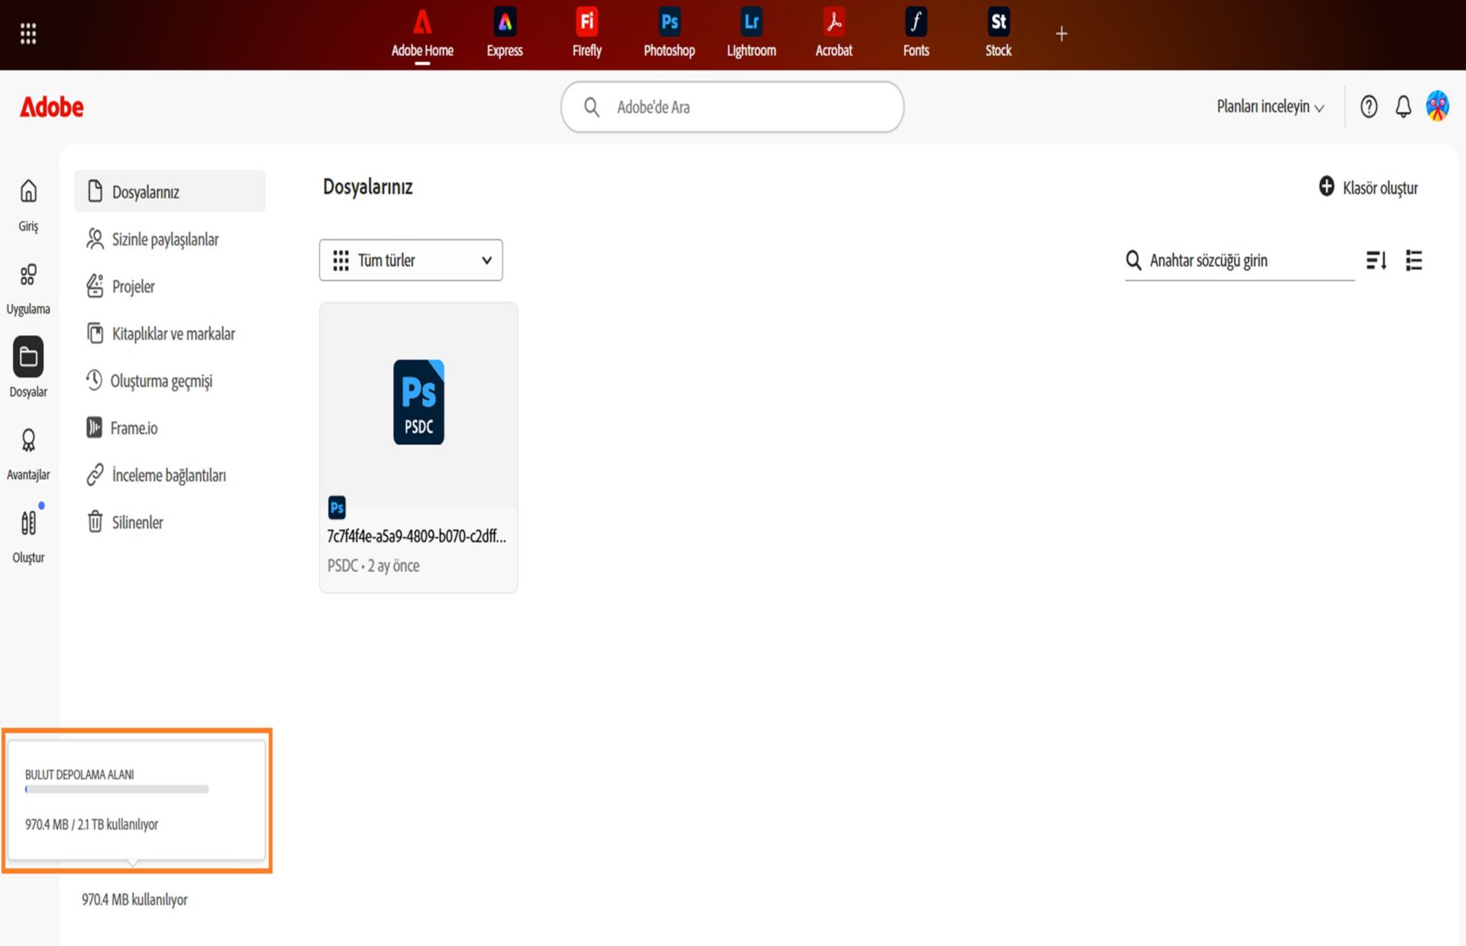Switch to list view layout

pyautogui.click(x=1413, y=261)
